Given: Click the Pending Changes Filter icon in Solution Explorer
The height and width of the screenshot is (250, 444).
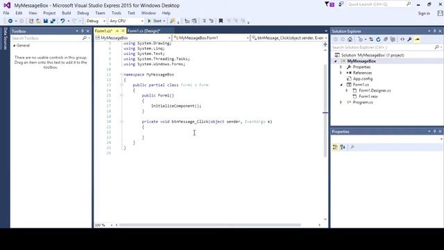Looking at the screenshot, I should [361, 40].
